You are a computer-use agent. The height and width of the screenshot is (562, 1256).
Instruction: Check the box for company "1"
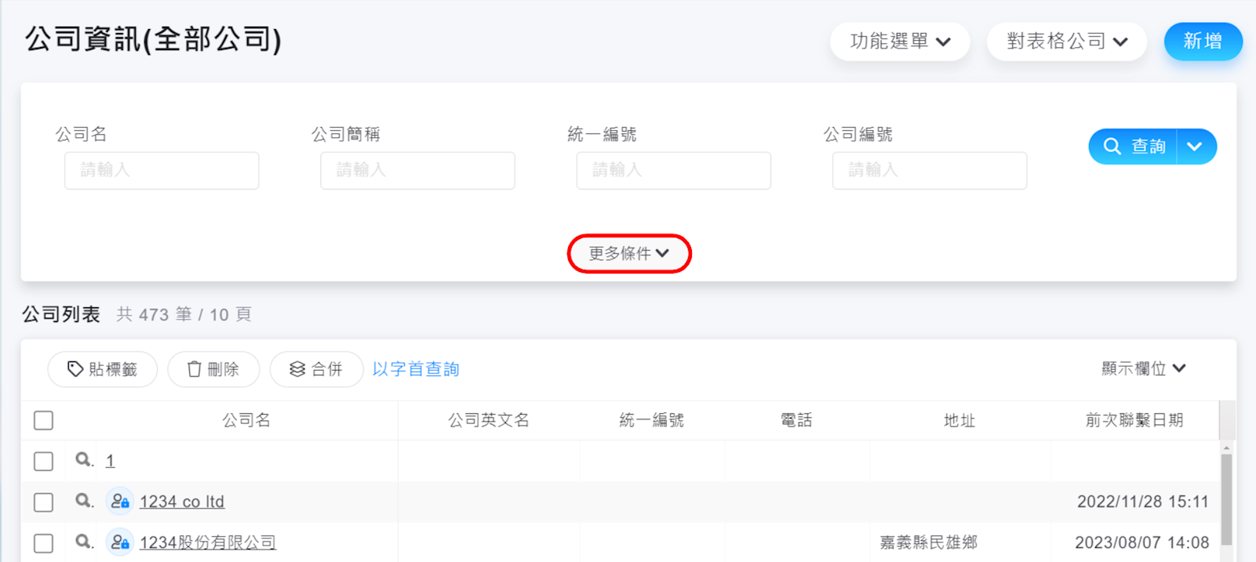tap(44, 461)
